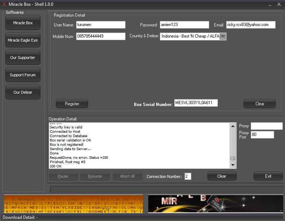Select log line 'Box serial validation is OK'

[70, 140]
